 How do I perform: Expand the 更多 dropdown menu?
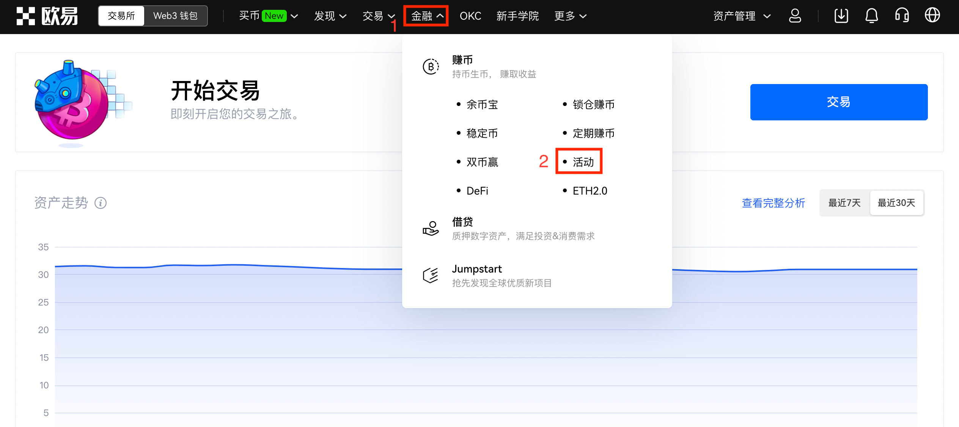(x=570, y=16)
